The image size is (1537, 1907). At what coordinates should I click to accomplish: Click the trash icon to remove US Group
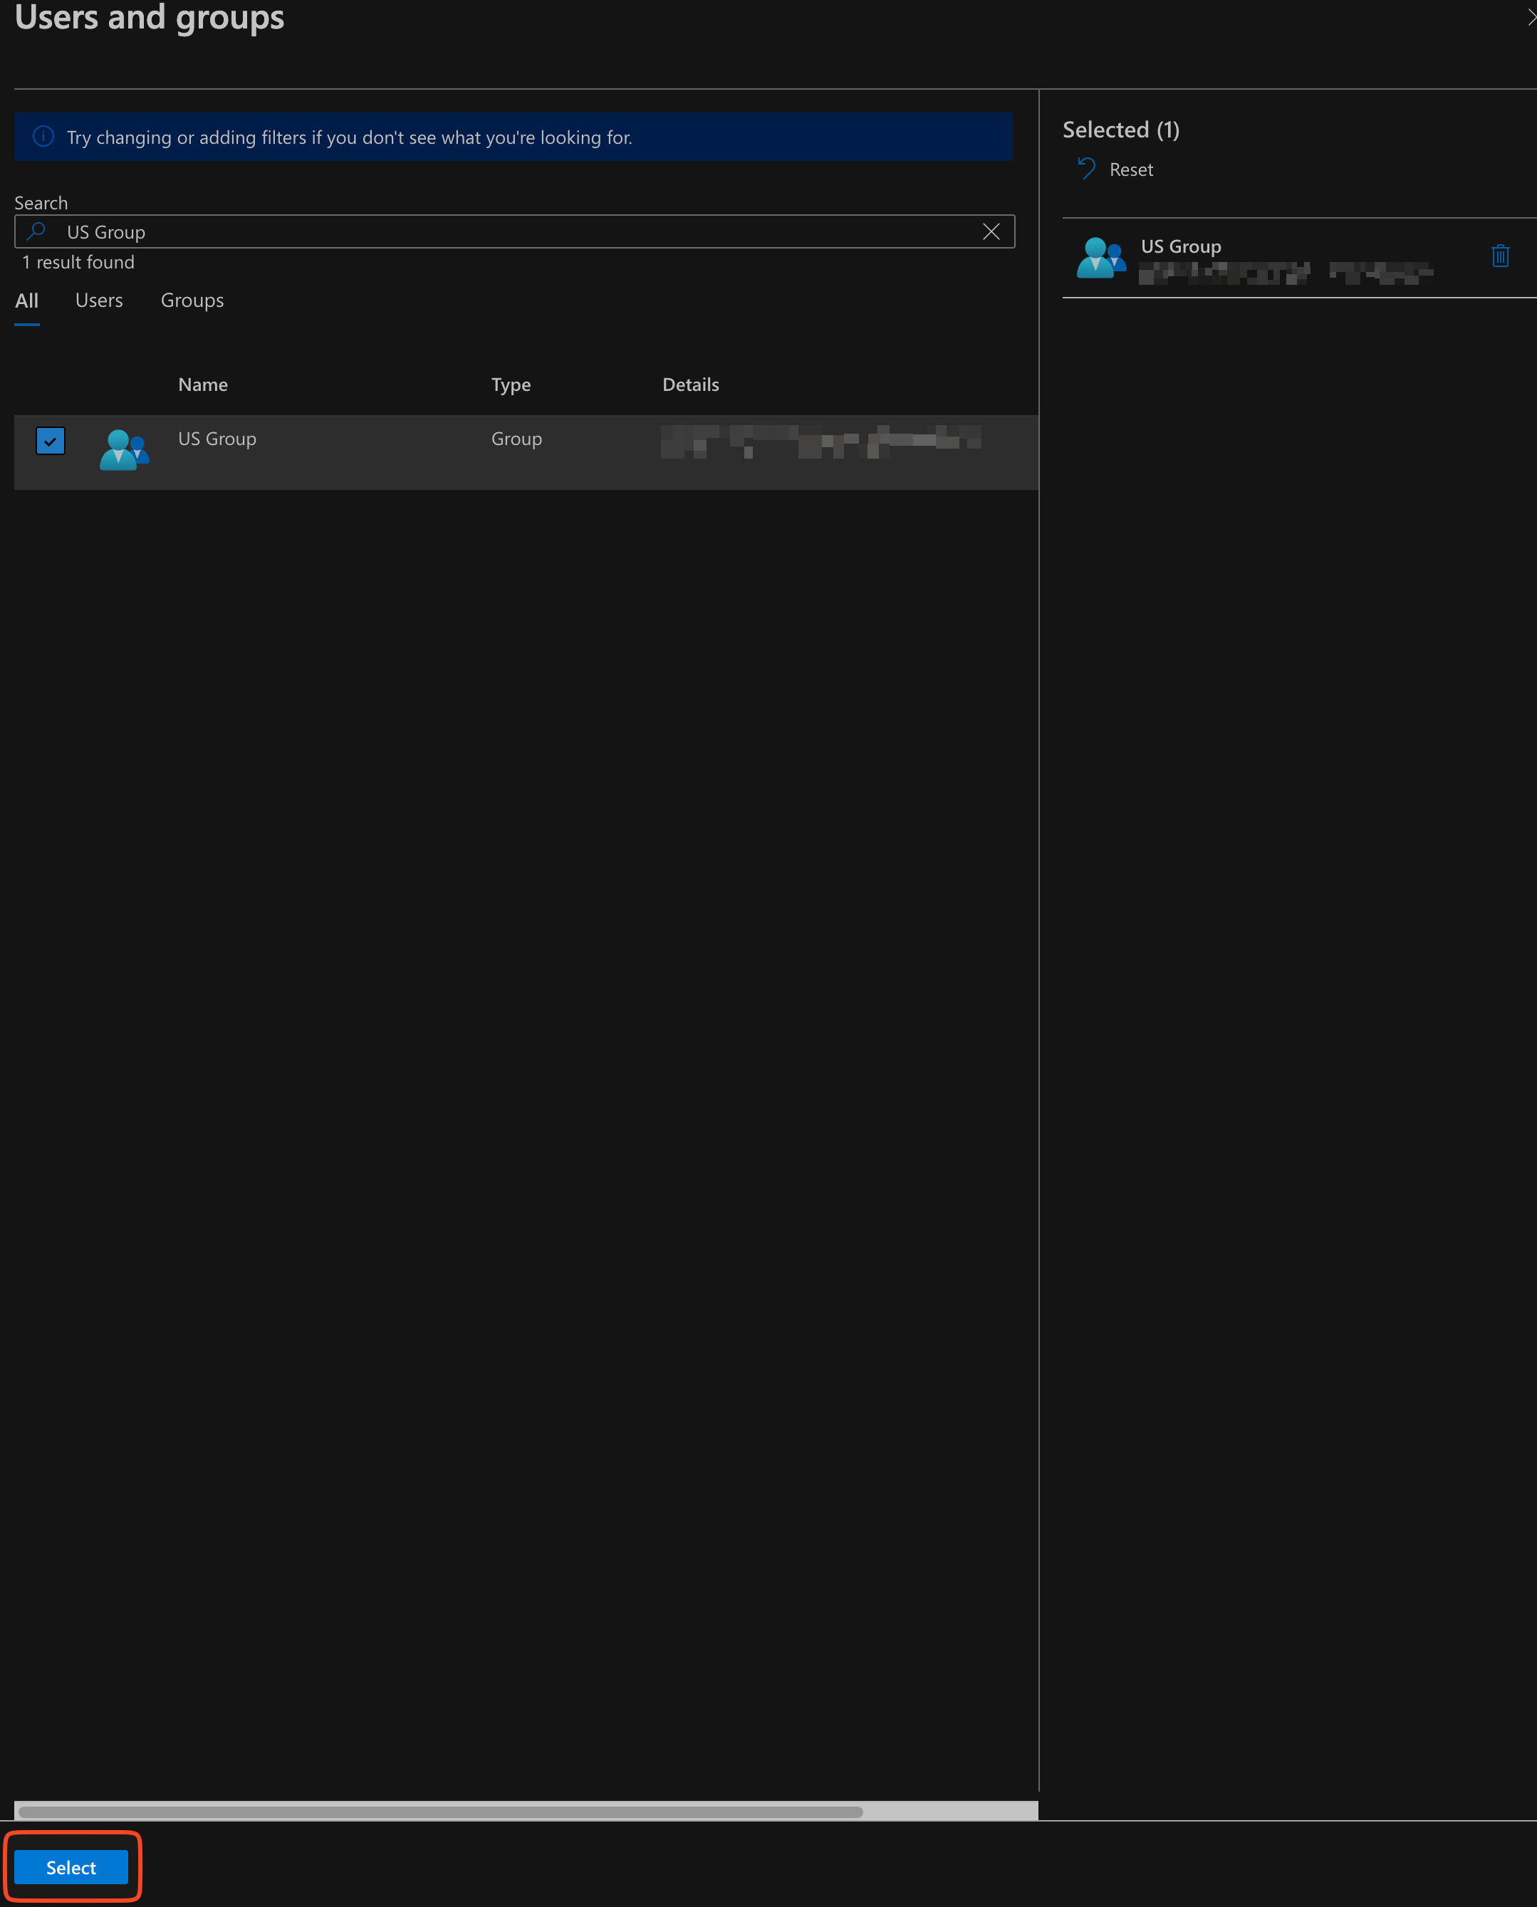1500,256
